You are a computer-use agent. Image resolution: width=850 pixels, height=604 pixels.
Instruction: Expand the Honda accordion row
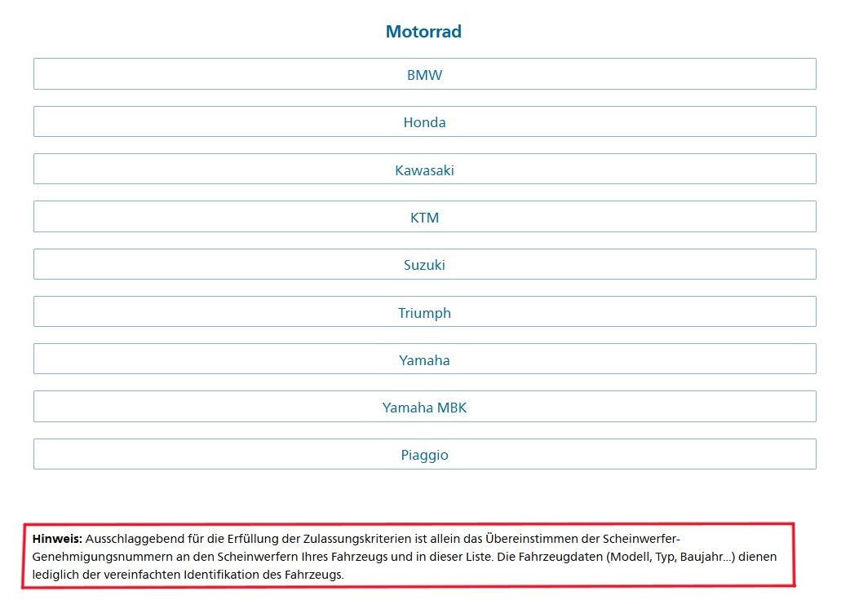pos(424,122)
